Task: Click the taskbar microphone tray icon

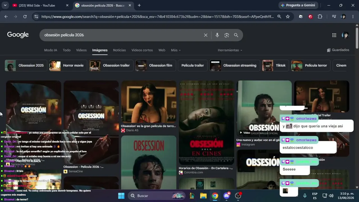Action: point(305,196)
